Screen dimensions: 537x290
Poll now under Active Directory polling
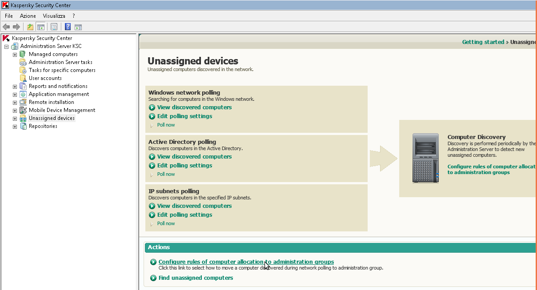[x=166, y=174]
